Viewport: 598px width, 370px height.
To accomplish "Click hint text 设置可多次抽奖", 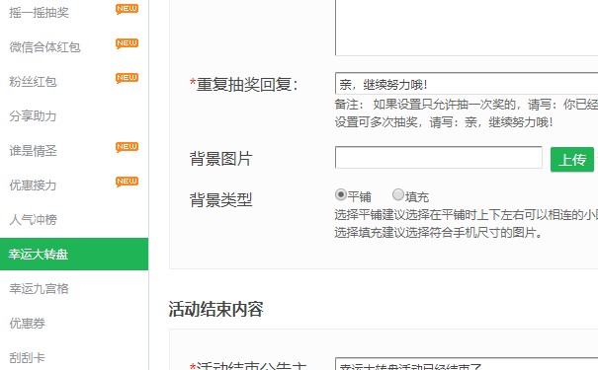I will pyautogui.click(x=444, y=122).
